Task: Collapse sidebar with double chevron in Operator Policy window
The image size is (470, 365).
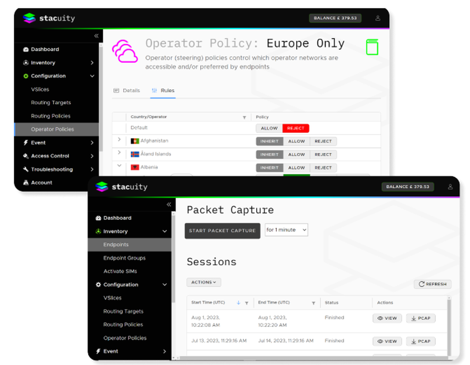Action: click(96, 36)
